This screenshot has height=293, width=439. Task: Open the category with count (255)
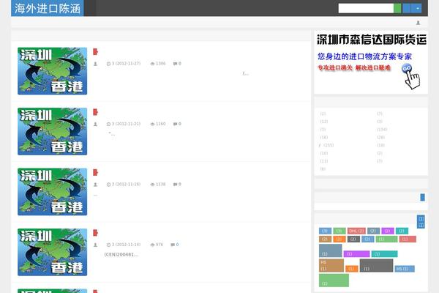[329, 145]
